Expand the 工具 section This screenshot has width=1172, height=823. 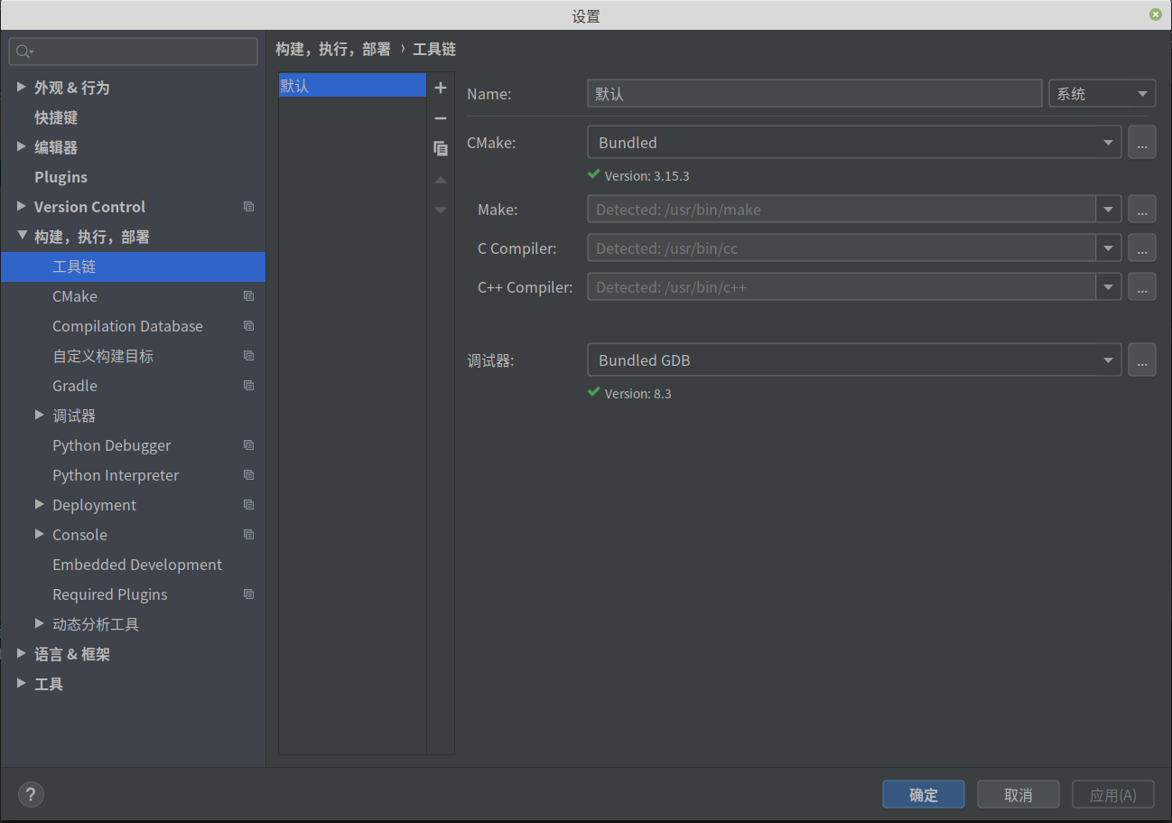click(x=22, y=683)
